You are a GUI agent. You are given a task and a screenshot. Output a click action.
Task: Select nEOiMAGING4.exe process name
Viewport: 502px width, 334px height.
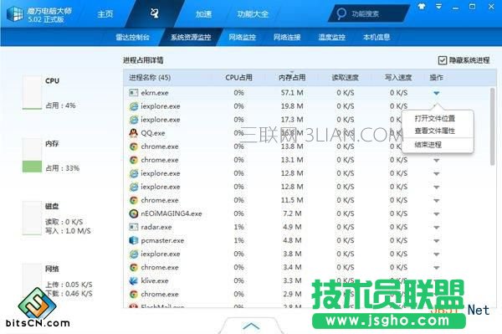tap(172, 213)
